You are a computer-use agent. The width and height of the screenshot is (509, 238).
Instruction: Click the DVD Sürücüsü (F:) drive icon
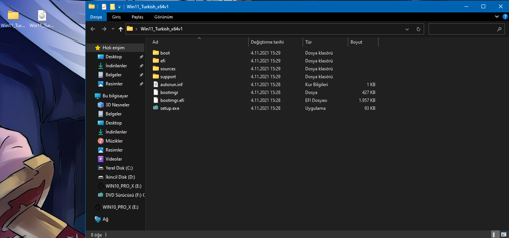click(101, 195)
